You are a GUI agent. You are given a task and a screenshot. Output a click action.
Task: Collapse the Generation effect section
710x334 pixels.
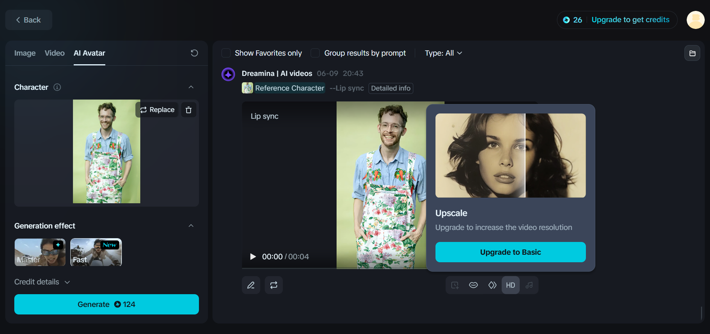191,226
